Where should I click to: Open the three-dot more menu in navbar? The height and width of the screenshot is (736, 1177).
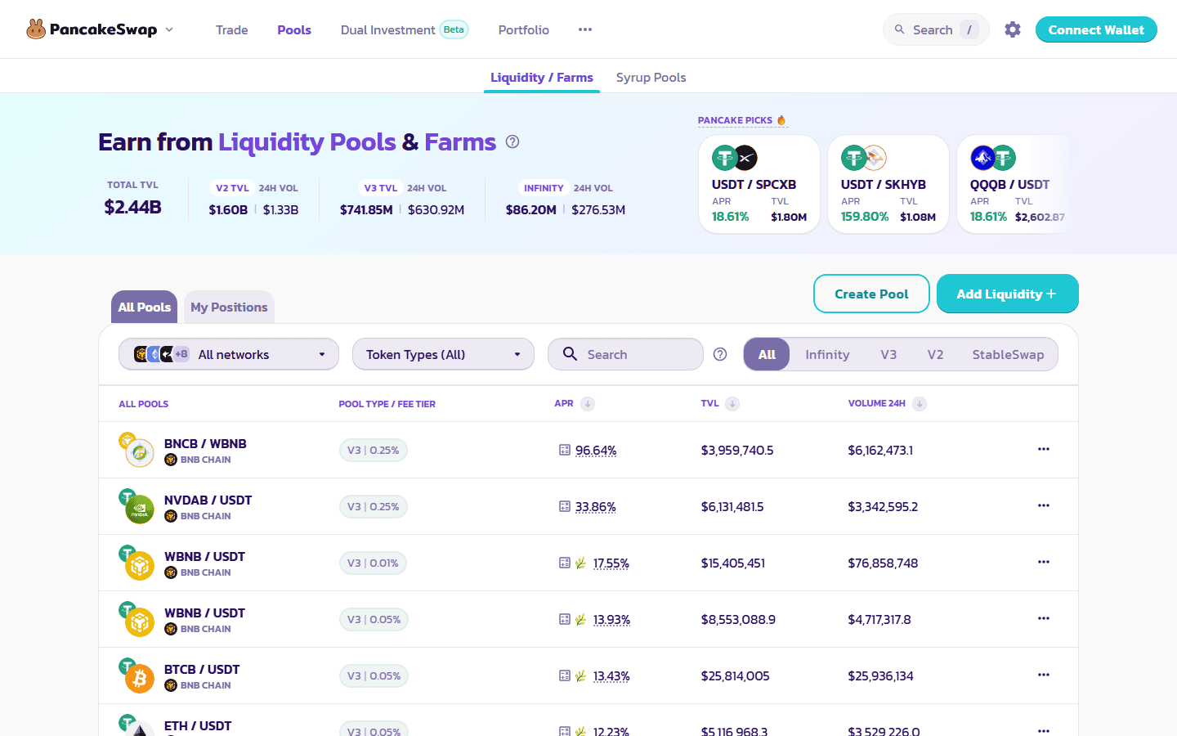click(x=585, y=29)
